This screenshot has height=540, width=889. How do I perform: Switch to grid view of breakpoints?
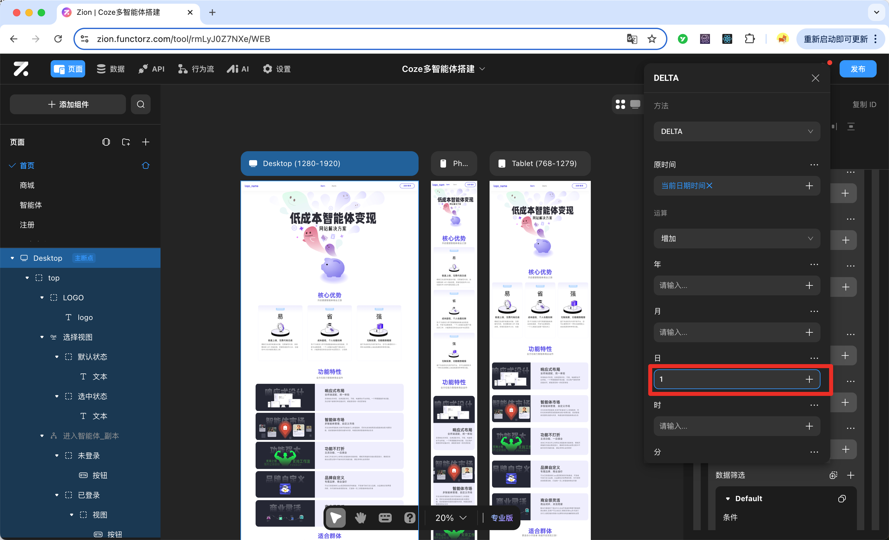pyautogui.click(x=620, y=105)
